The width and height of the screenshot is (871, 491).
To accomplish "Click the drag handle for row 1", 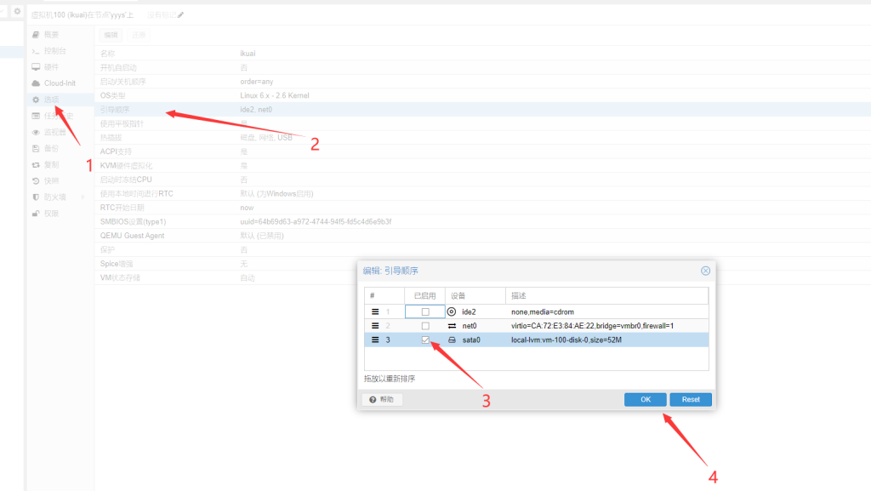I will click(375, 311).
